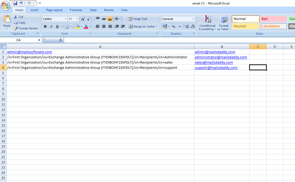Screen dimensions: 295x182
Task: Toggle Middle Align vertical alignment
Action: pyautogui.click(x=104, y=19)
